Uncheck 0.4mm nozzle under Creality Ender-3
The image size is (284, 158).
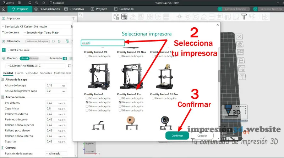(x=87, y=102)
